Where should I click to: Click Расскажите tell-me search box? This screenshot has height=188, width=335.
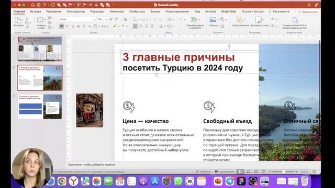(279, 11)
